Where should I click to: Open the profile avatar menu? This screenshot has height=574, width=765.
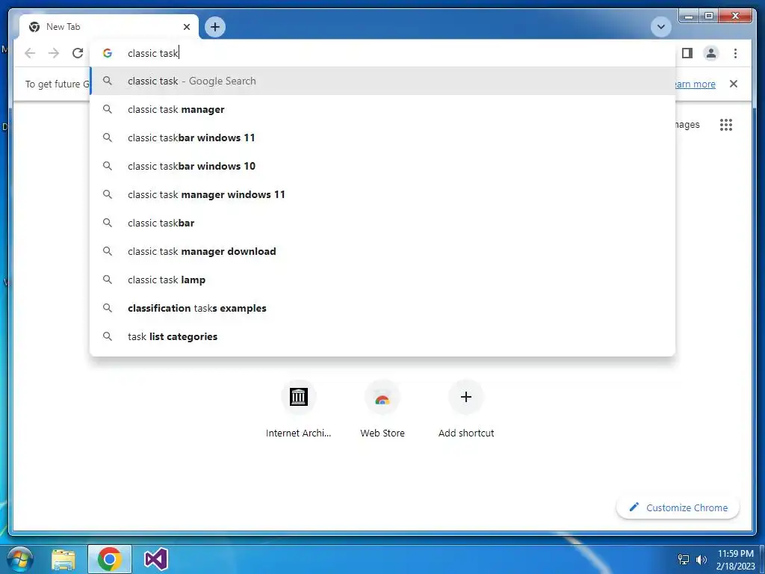coord(711,53)
